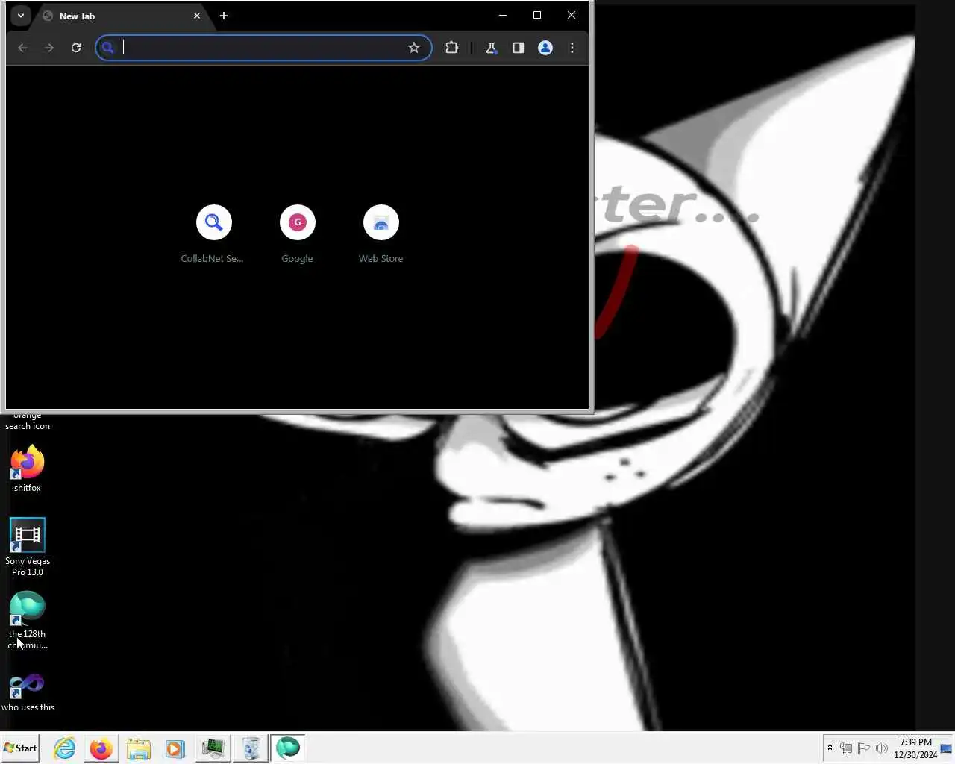Open the network tray icon
This screenshot has width=955, height=764.
click(846, 748)
